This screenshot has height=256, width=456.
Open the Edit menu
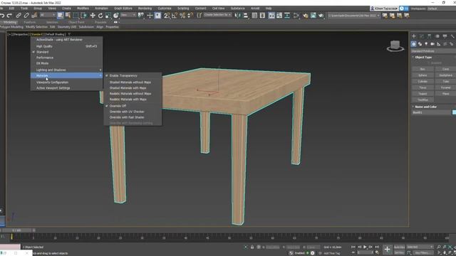point(11,9)
